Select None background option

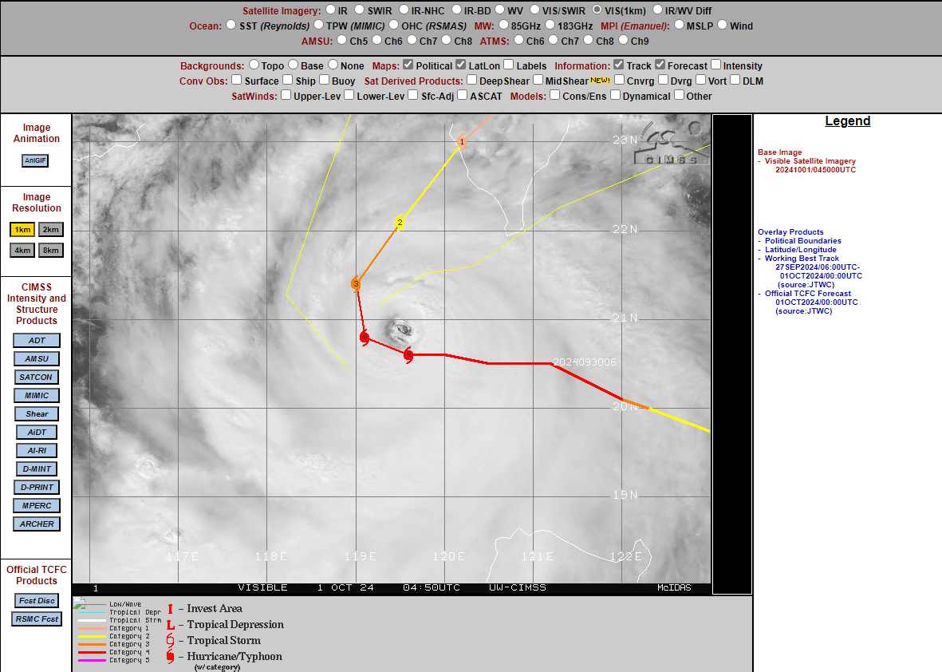333,65
